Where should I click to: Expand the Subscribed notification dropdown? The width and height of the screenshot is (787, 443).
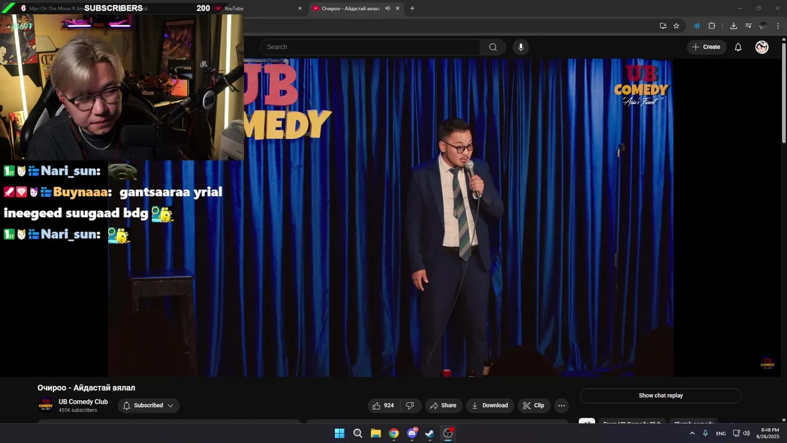tap(148, 405)
